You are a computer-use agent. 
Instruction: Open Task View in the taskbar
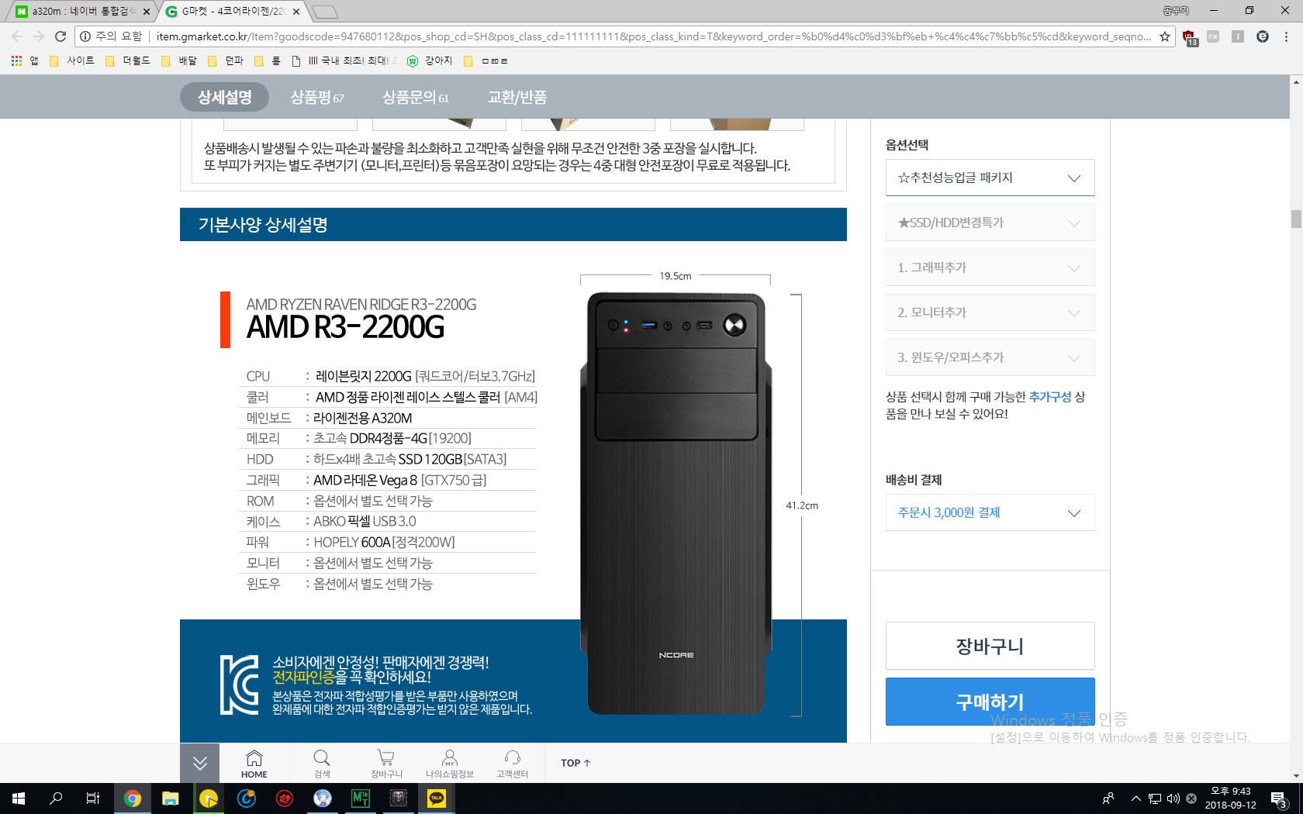[93, 798]
